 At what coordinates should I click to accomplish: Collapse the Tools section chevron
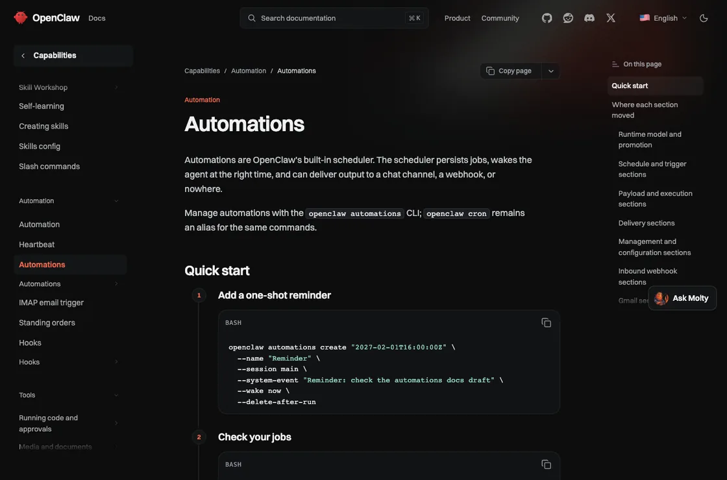tap(116, 395)
